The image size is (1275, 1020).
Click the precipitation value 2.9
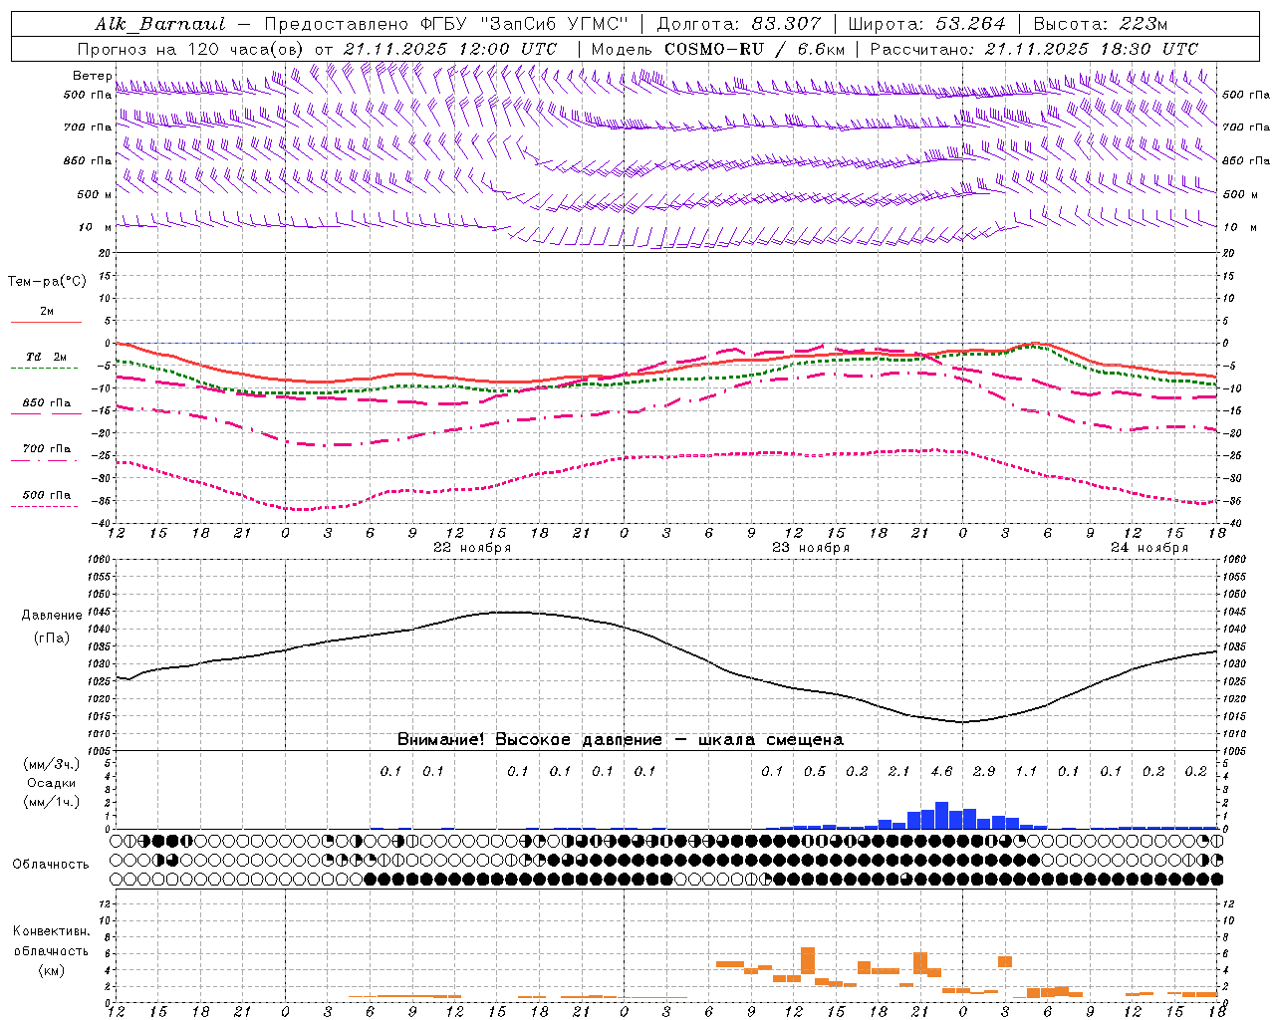(x=984, y=771)
